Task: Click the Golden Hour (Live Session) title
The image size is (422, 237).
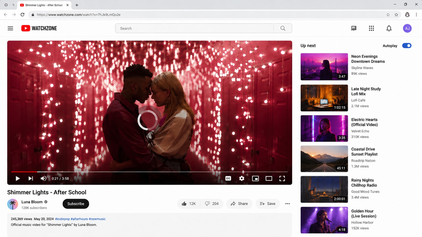Action: [364, 214]
